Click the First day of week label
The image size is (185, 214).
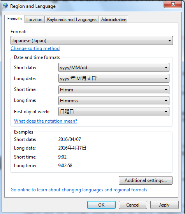point(32,112)
